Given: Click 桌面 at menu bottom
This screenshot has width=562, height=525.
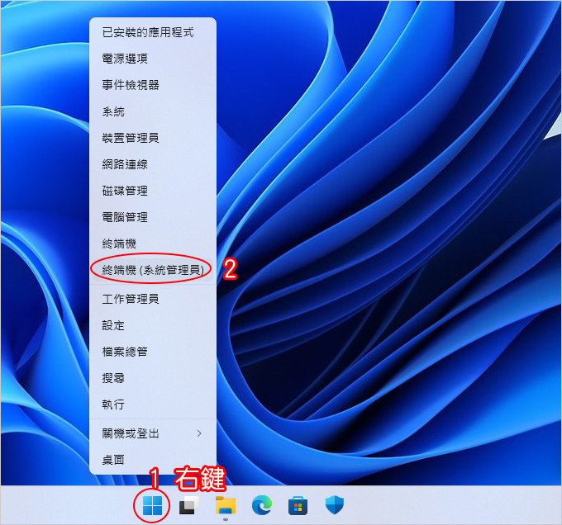Looking at the screenshot, I should [153, 460].
